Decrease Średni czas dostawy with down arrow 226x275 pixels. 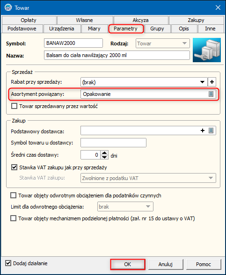(x=105, y=157)
